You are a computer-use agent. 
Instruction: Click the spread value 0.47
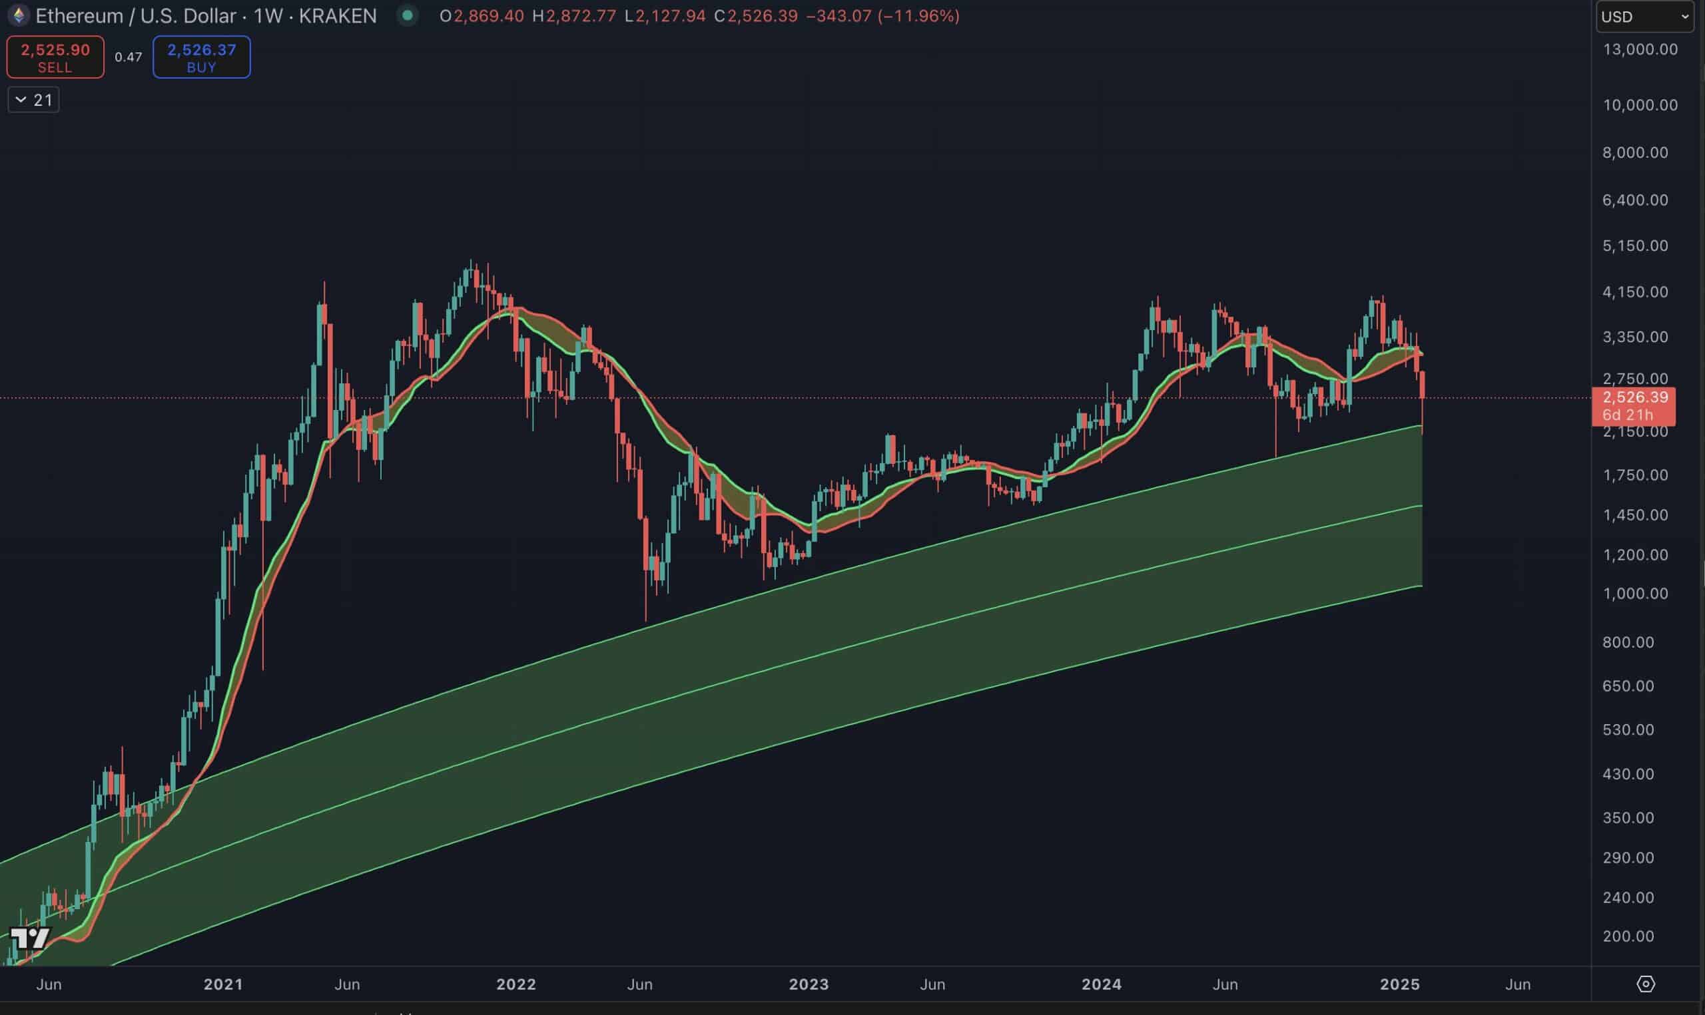click(128, 57)
